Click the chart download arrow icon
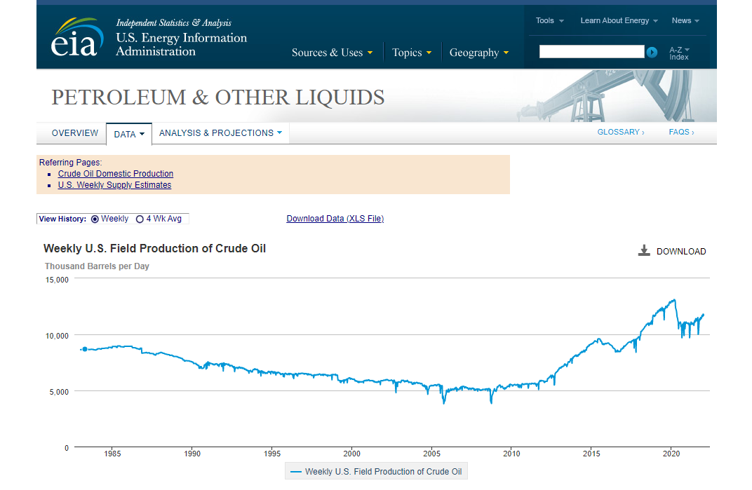Image resolution: width=752 pixels, height=490 pixels. (644, 250)
